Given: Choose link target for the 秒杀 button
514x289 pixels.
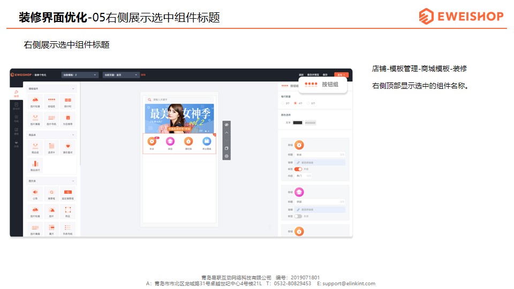Looking at the screenshot, I should (x=320, y=163).
